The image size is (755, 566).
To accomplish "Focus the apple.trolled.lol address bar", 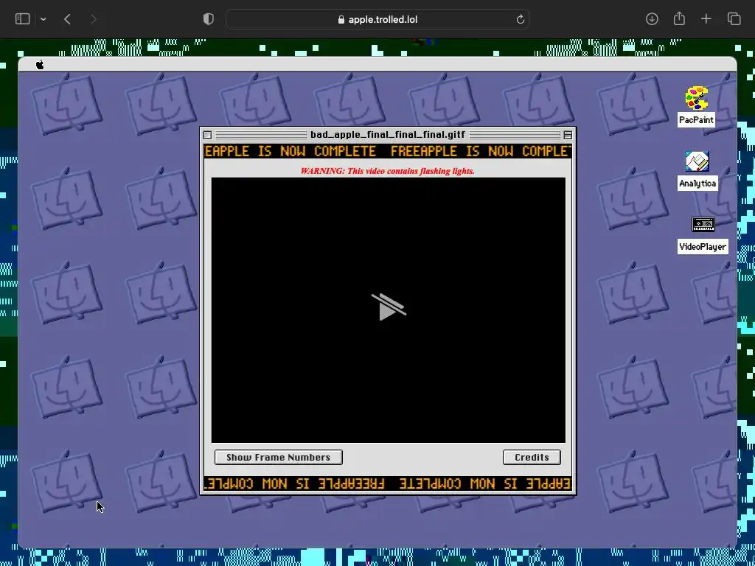I will coord(377,19).
